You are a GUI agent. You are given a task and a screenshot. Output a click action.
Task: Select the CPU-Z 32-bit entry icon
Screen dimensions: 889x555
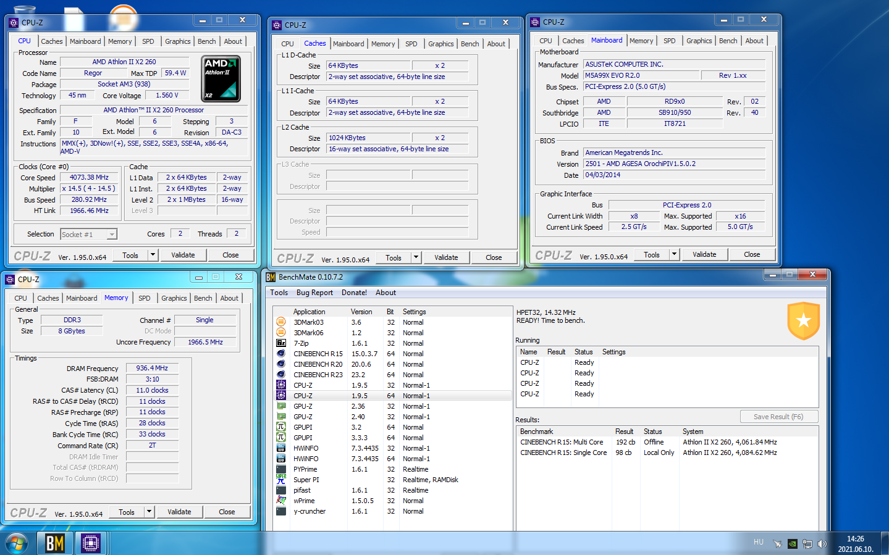[x=281, y=385]
